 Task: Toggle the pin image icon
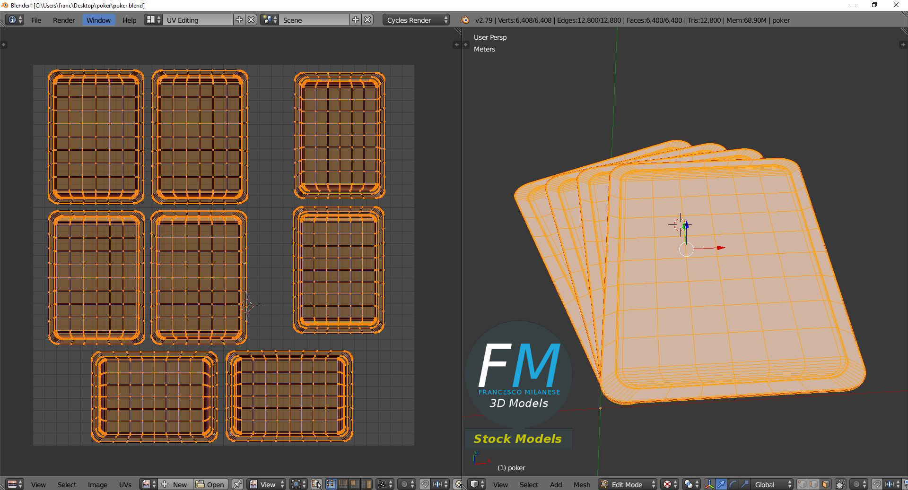pyautogui.click(x=237, y=484)
